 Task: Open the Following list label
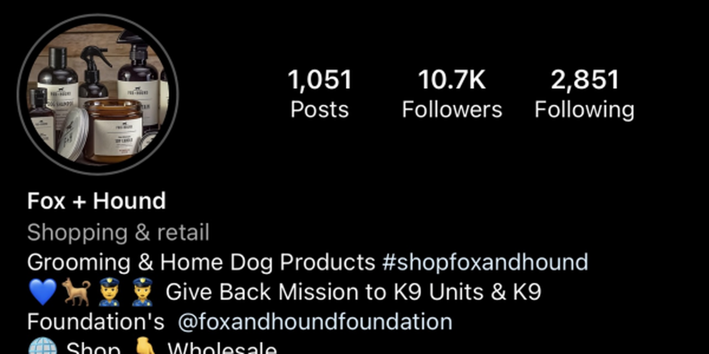coord(585,110)
